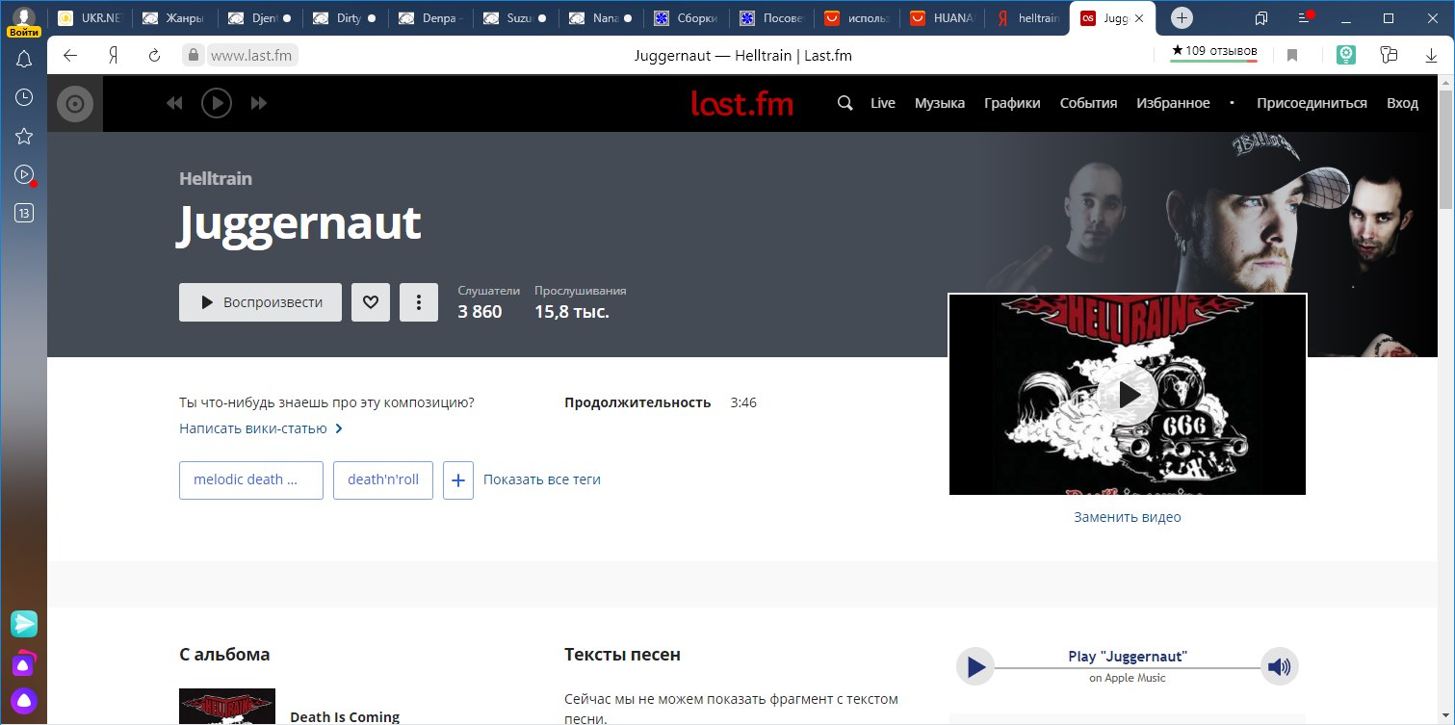
Task: Toggle Apple Music widget speaker volume icon
Action: (x=1280, y=666)
